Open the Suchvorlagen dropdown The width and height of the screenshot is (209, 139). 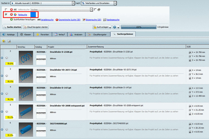(102, 27)
